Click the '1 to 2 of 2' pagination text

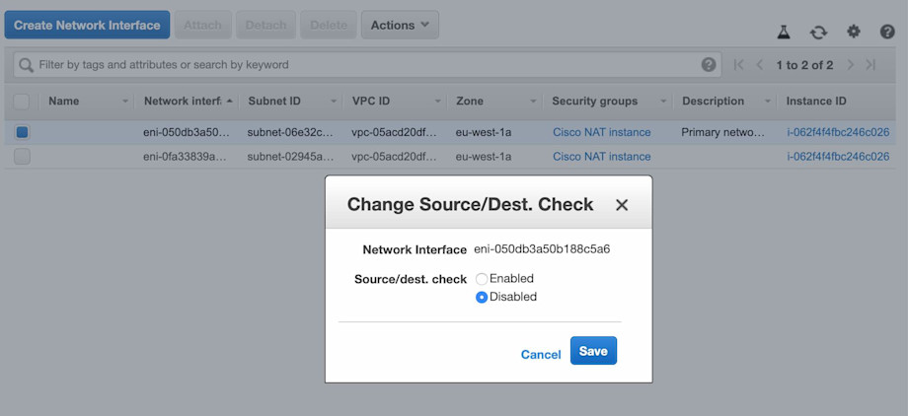[x=804, y=65]
